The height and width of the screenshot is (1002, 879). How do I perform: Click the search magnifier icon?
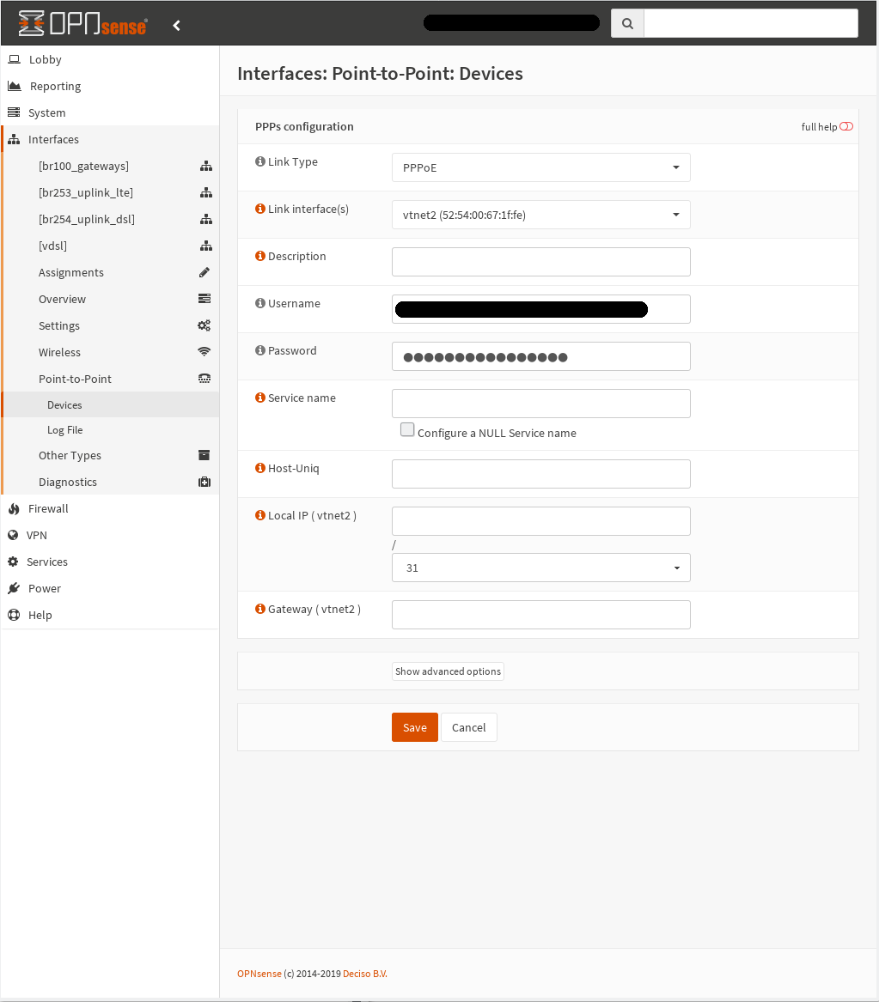[627, 24]
